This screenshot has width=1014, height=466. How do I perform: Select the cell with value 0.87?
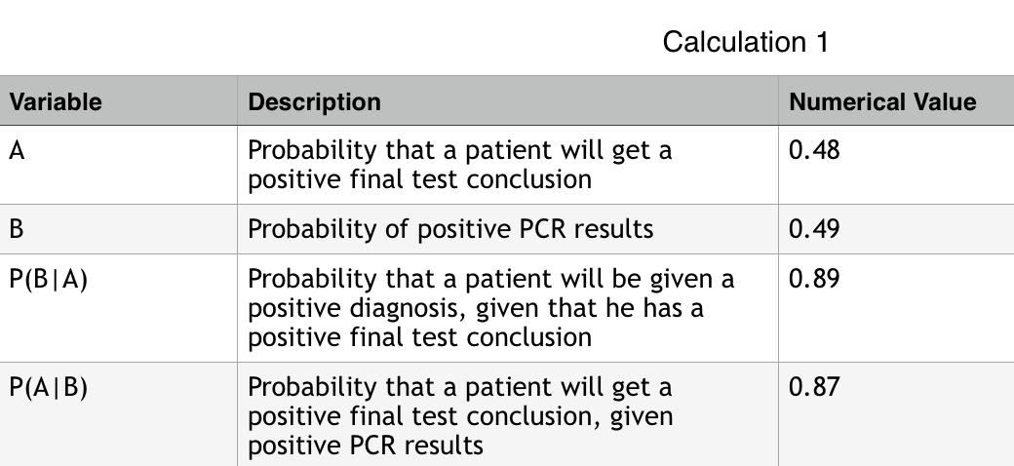point(814,388)
